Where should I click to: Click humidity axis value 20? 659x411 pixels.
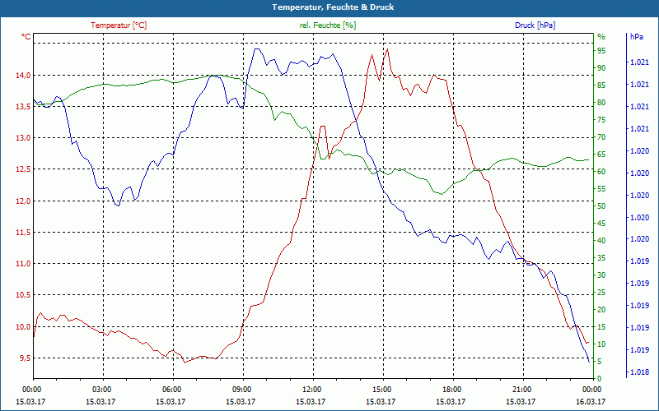click(x=601, y=310)
